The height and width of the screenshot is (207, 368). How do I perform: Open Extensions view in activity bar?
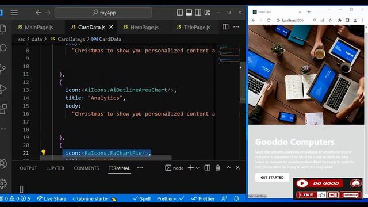(3, 109)
